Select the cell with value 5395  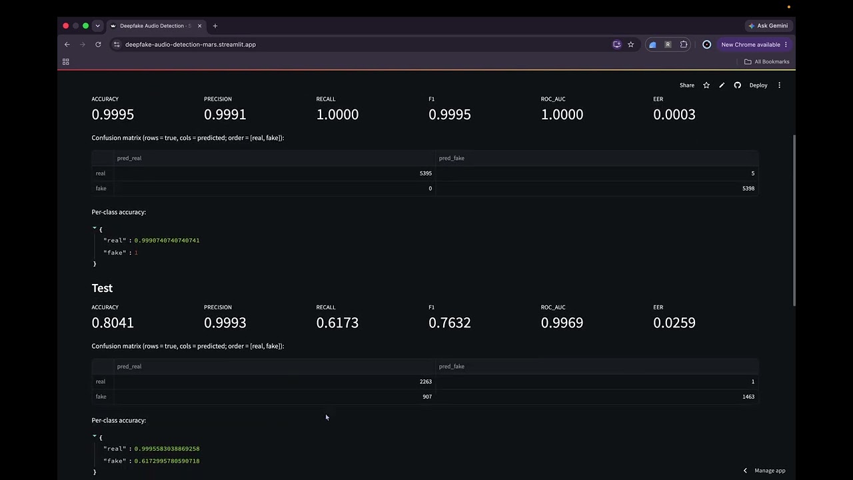(275, 173)
